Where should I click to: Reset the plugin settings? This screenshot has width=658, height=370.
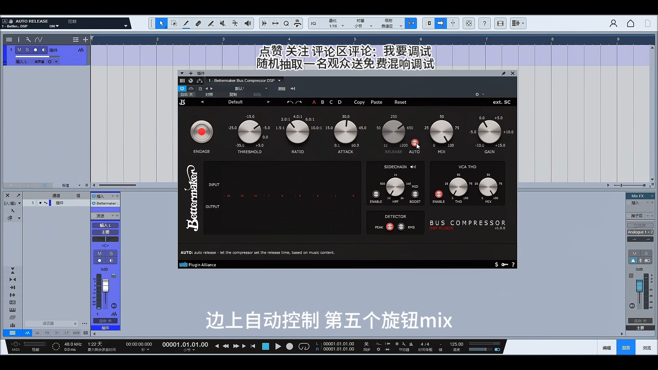(400, 102)
